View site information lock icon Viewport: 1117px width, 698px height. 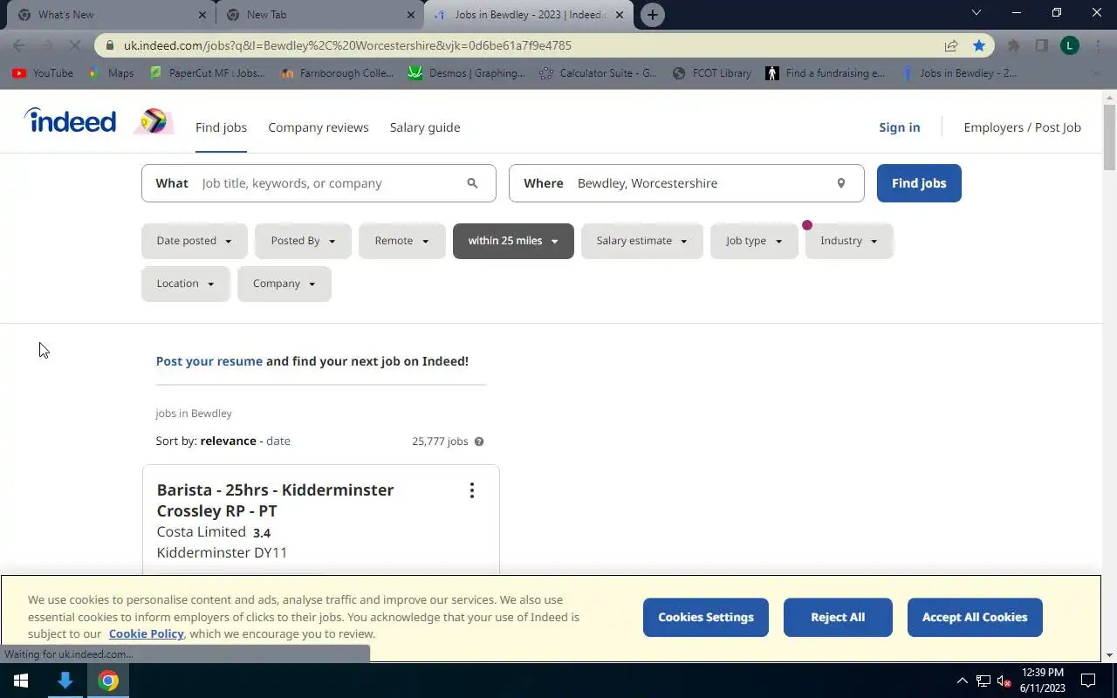(x=110, y=45)
